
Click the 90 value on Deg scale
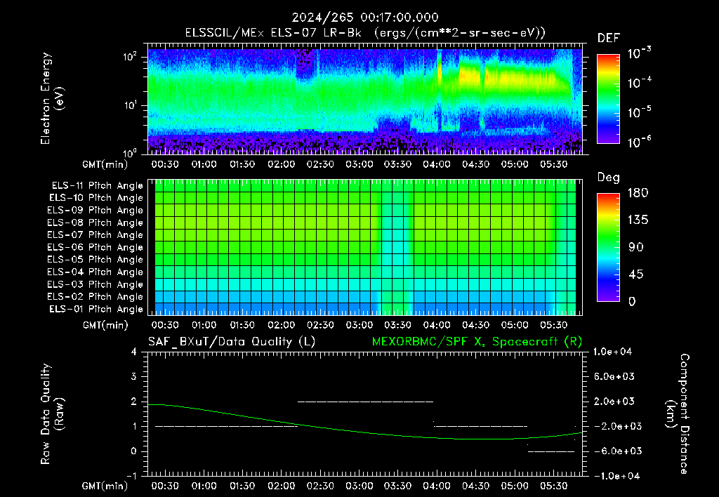[x=636, y=248]
